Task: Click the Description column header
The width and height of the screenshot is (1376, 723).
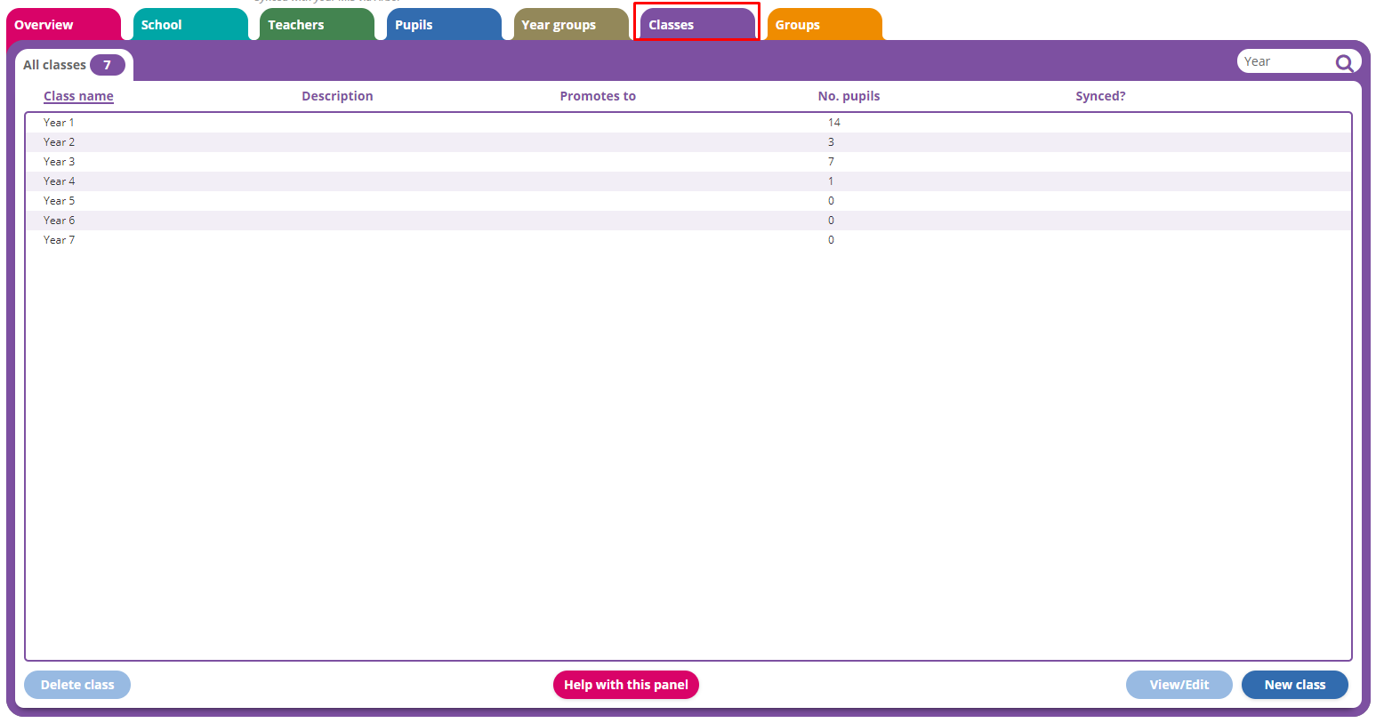Action: pos(337,95)
